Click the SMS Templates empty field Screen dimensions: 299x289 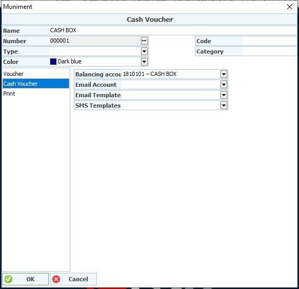click(x=171, y=105)
